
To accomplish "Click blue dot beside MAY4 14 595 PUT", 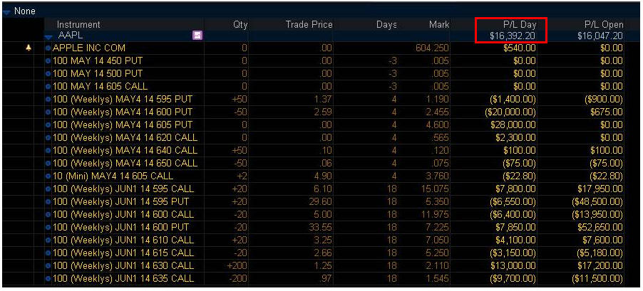I will click(x=48, y=99).
